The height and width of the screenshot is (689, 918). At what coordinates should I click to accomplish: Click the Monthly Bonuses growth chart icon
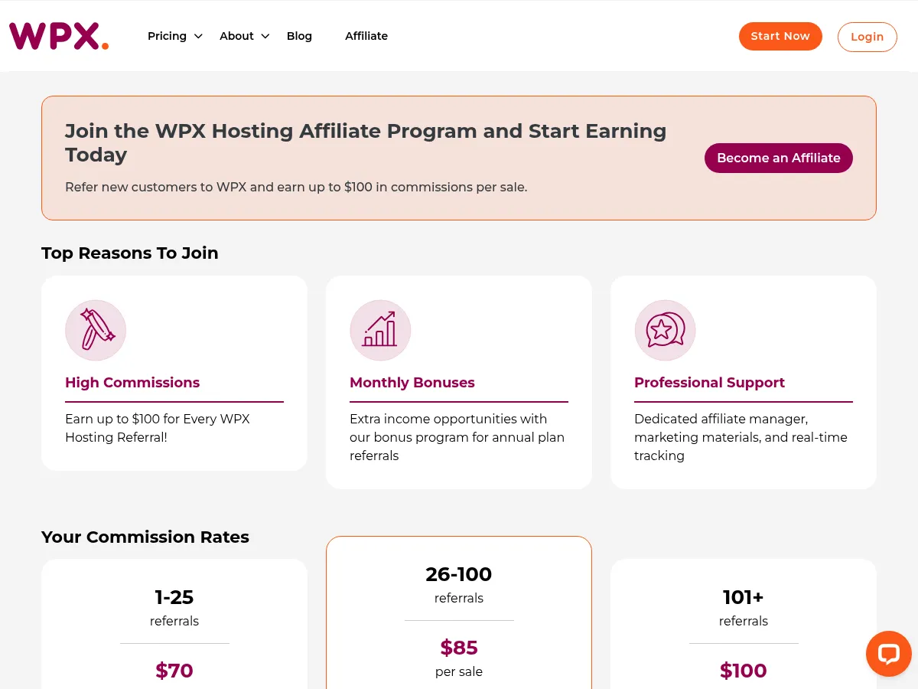pos(380,329)
